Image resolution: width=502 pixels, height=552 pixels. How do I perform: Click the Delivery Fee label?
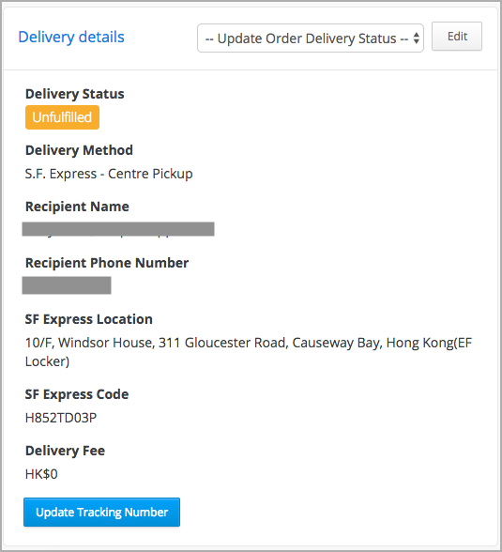click(65, 451)
